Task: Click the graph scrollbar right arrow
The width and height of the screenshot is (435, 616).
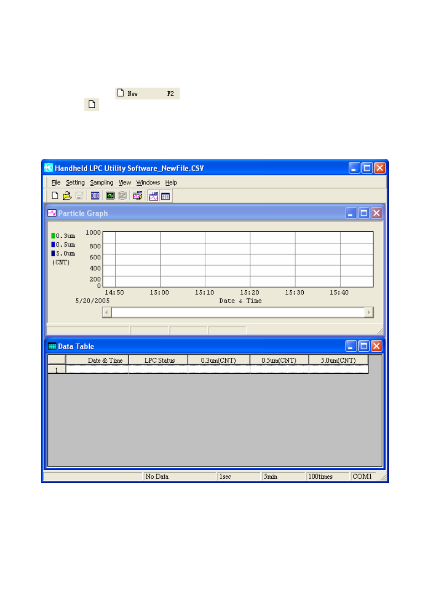Action: pos(369,312)
